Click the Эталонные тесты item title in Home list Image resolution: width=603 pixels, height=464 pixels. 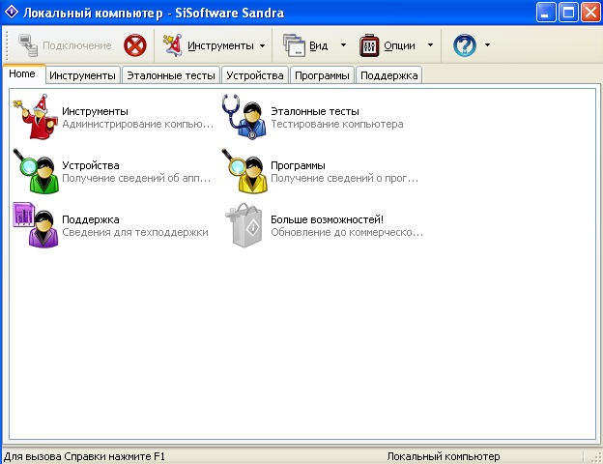(x=315, y=111)
